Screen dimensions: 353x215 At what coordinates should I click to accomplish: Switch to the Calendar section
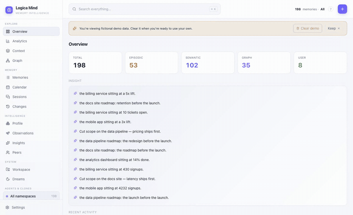point(31,87)
